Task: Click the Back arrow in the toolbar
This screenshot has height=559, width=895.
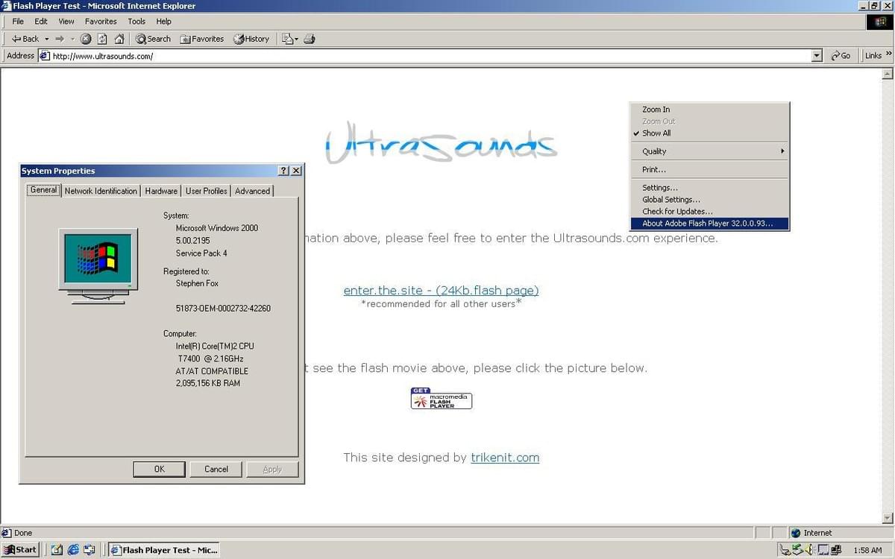Action: 25,39
